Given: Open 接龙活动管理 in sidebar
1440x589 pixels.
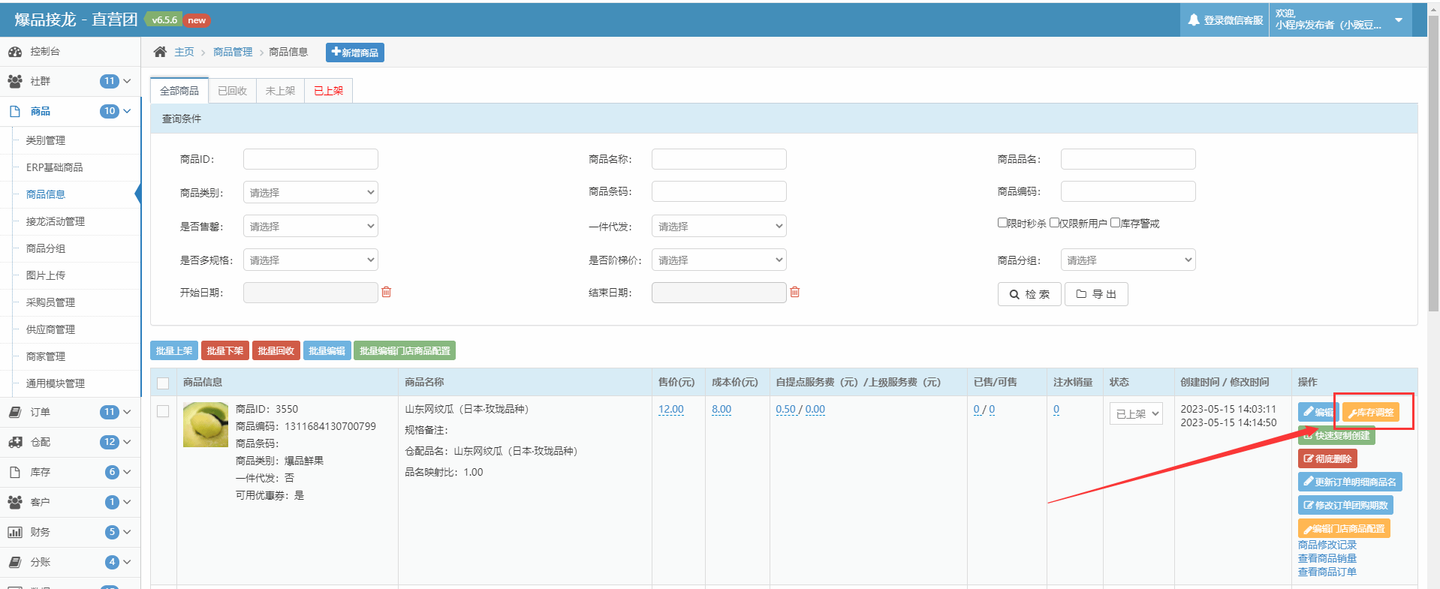Looking at the screenshot, I should [56, 221].
